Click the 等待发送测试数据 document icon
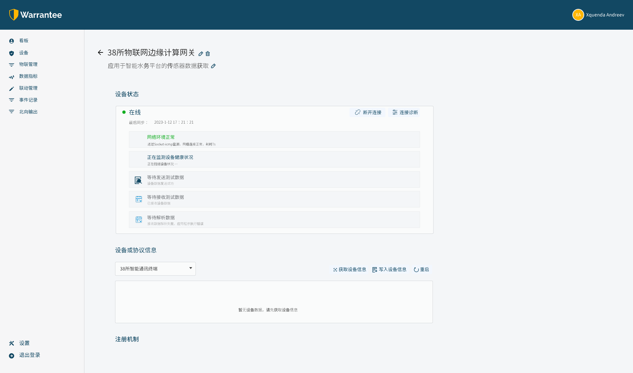633x373 pixels. [x=138, y=180]
